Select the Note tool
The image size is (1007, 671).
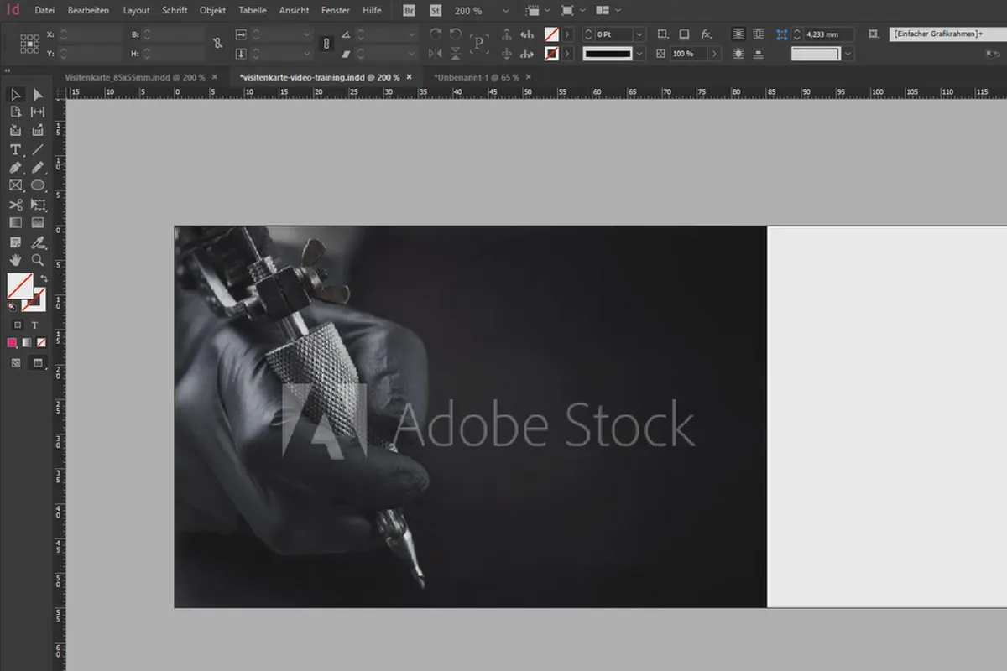[x=15, y=242]
